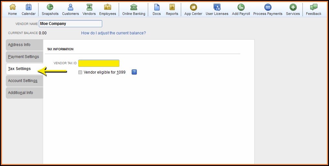Image resolution: width=329 pixels, height=166 pixels.
Task: Open the Vendors center icon
Action: click(x=89, y=7)
